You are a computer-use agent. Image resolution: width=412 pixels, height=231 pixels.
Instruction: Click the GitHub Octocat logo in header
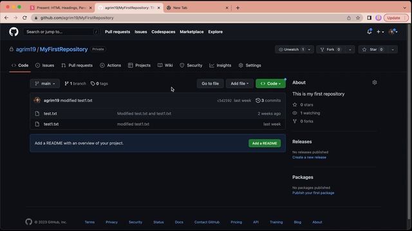[x=14, y=31]
